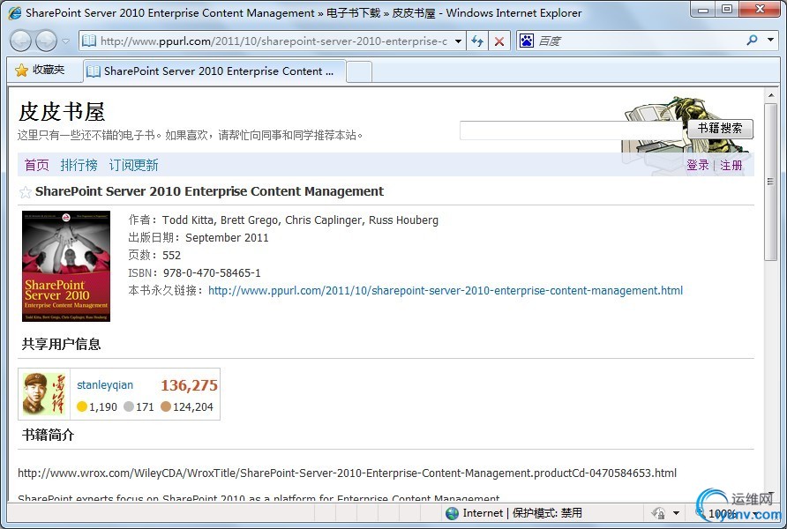Click the Internet Explorer logo in the title bar

pos(15,12)
